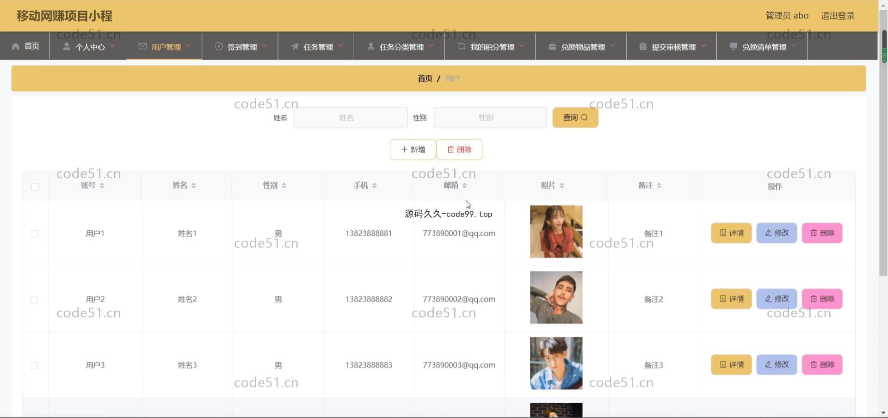Image resolution: width=888 pixels, height=418 pixels.
Task: Click the scrollbar down arrow
Action: click(884, 412)
